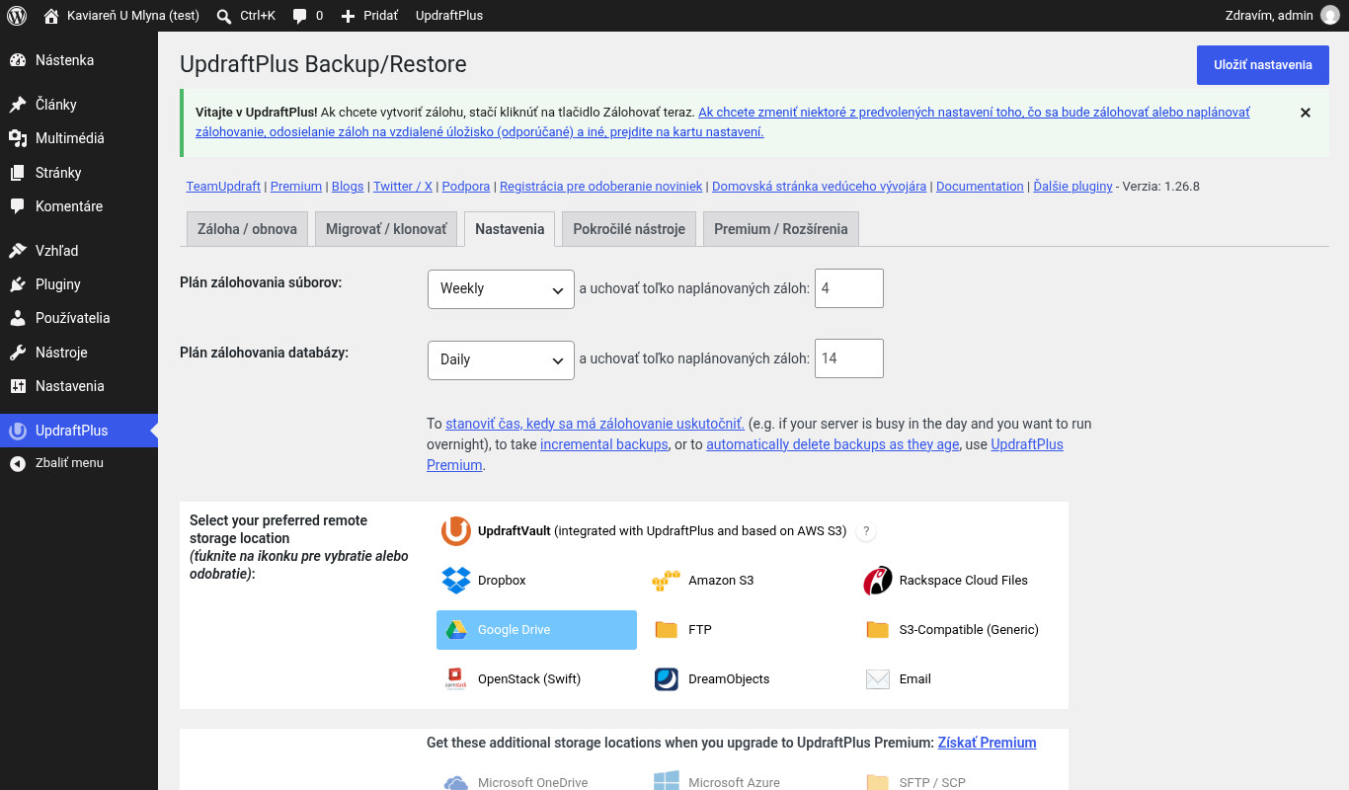Pick the DreamObjects storage icon
Screen dimensions: 1349x790
pyautogui.click(x=667, y=679)
